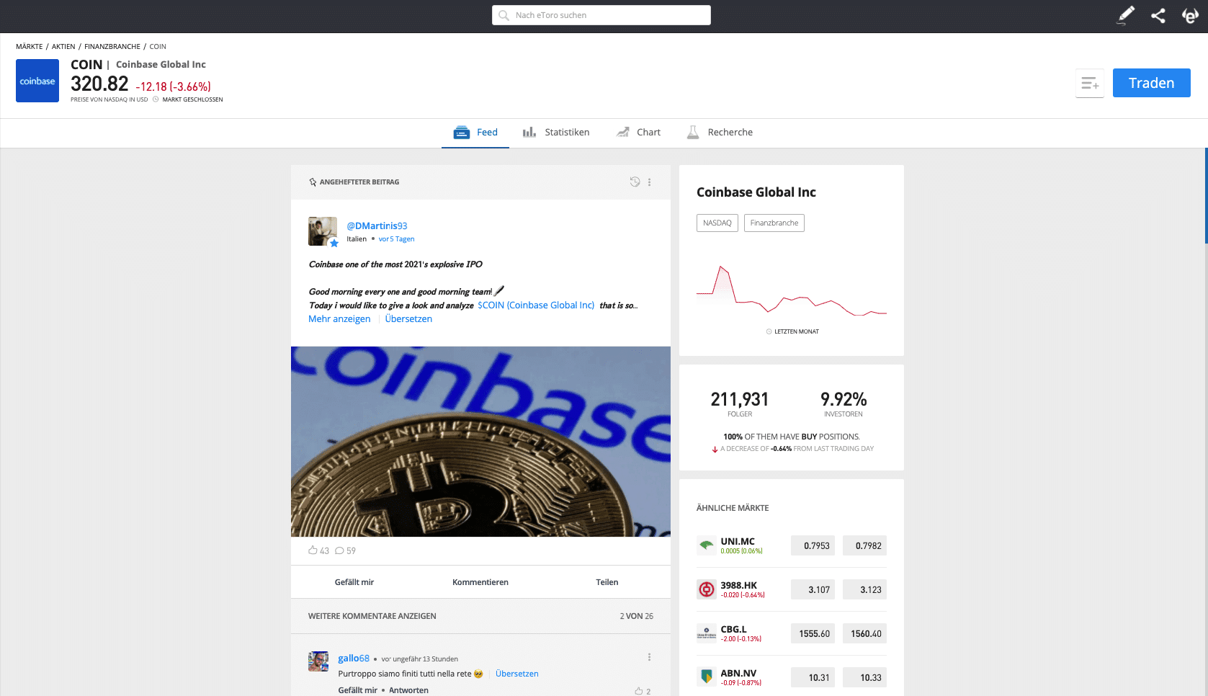Screen dimensions: 1208x696
Task: Click the search magnifier icon
Action: point(504,15)
